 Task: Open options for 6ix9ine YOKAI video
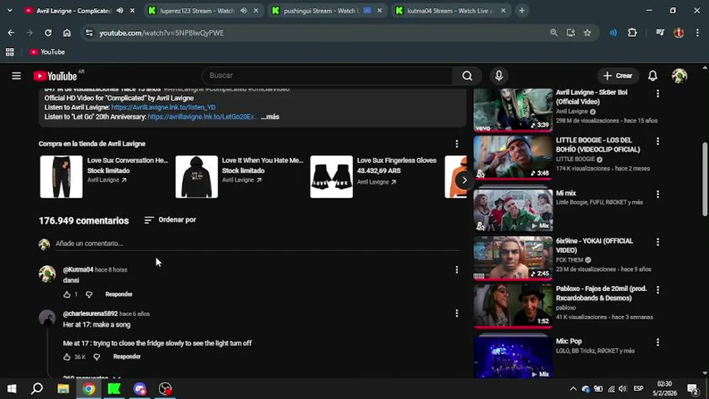[657, 242]
